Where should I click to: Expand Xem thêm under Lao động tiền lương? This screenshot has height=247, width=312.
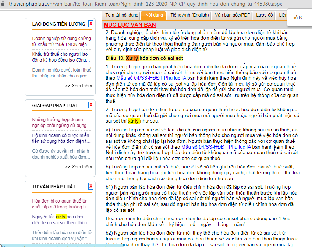[79, 86]
